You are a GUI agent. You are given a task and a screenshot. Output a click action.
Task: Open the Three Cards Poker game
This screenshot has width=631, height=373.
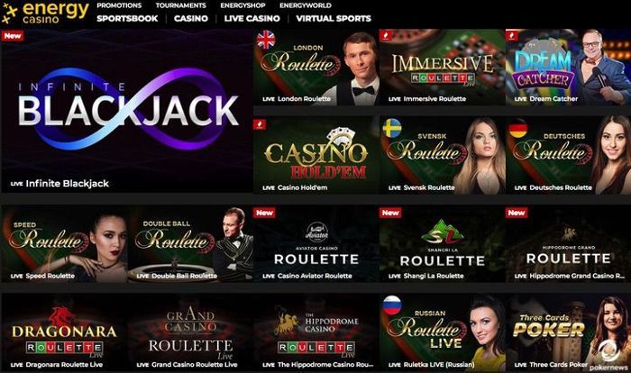click(x=568, y=332)
